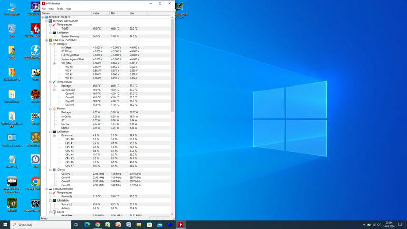The height and width of the screenshot is (229, 407).
Task: Click the Max column header
Action: (137, 13)
